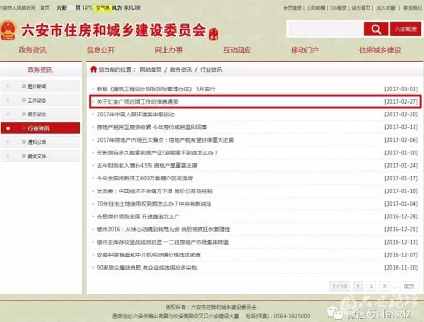Click the date [2017-02-27]
424x322 pixels.
401,101
